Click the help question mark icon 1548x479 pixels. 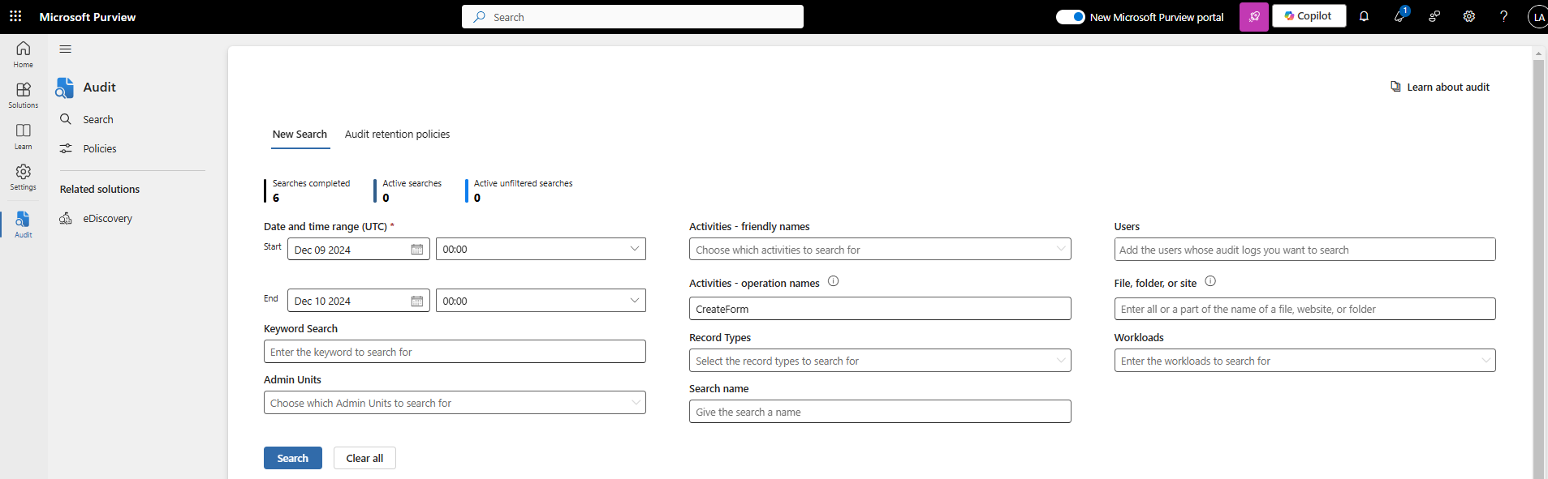(x=1503, y=16)
